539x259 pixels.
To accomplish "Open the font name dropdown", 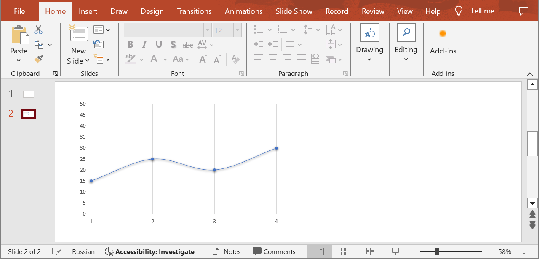I will (207, 30).
